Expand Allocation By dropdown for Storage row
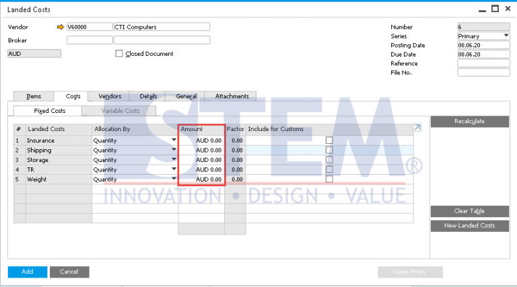517x287 pixels. 174,160
